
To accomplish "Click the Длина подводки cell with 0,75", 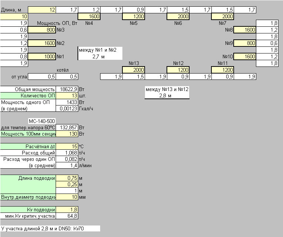I will pyautogui.click(x=67, y=178).
